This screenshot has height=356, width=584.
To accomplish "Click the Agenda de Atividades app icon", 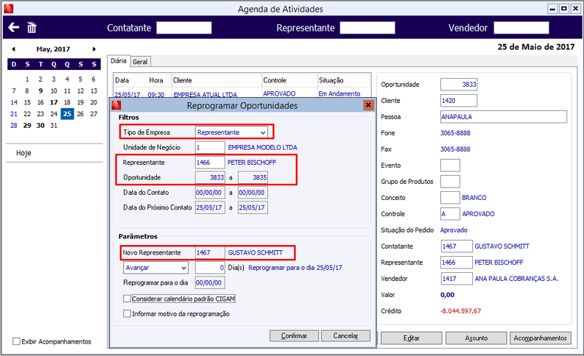I will pyautogui.click(x=8, y=8).
